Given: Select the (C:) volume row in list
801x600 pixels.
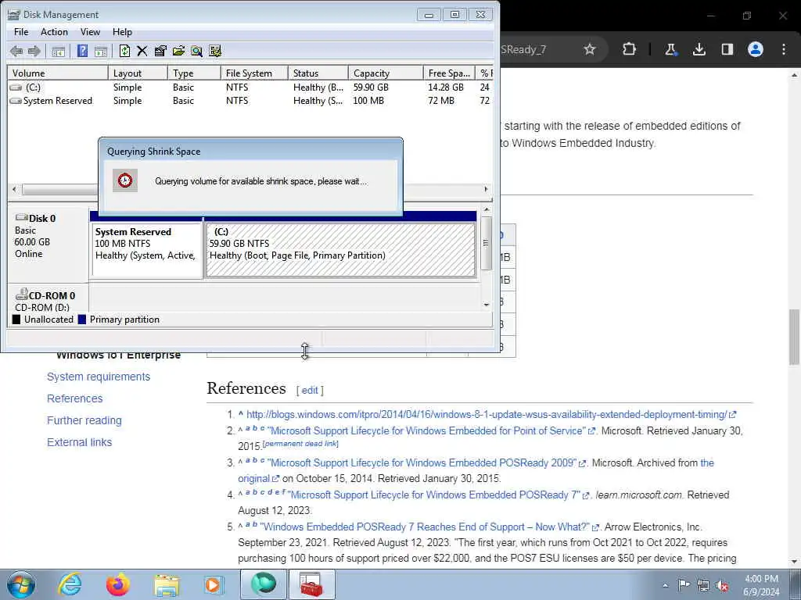Looking at the screenshot, I should point(250,87).
